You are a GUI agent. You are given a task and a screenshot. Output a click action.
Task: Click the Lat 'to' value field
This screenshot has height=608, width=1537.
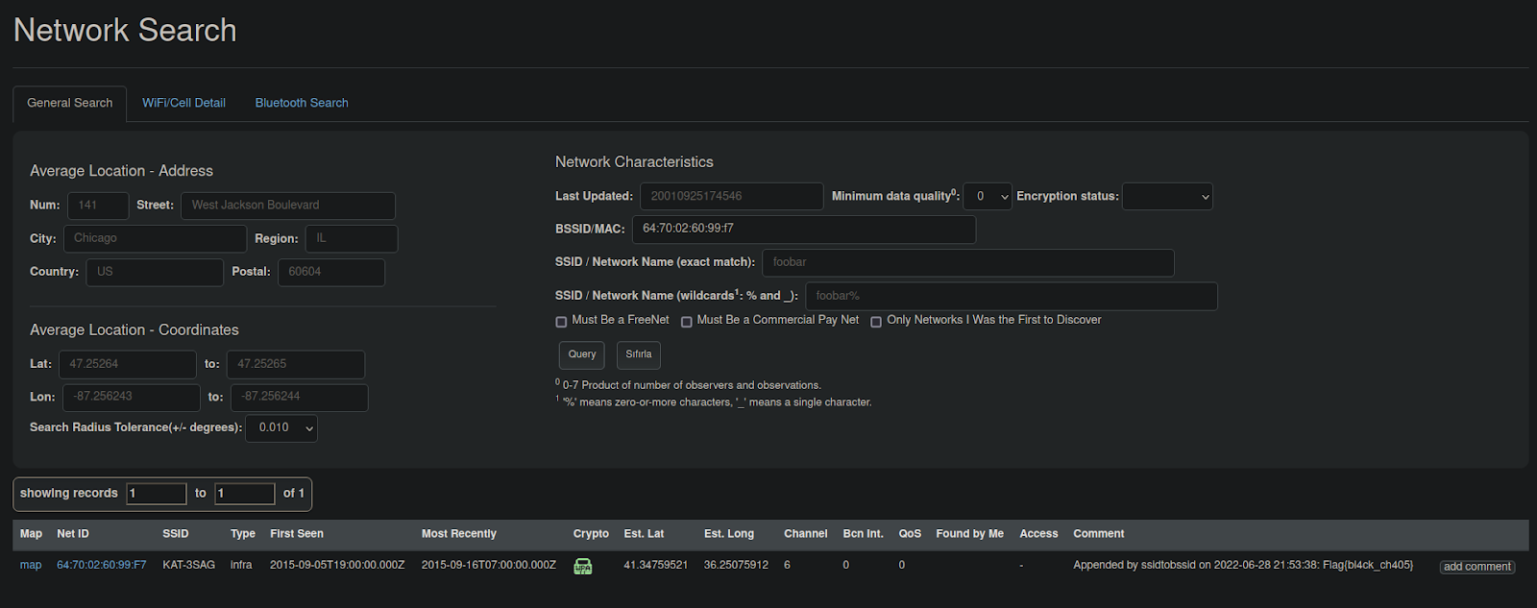click(x=296, y=364)
